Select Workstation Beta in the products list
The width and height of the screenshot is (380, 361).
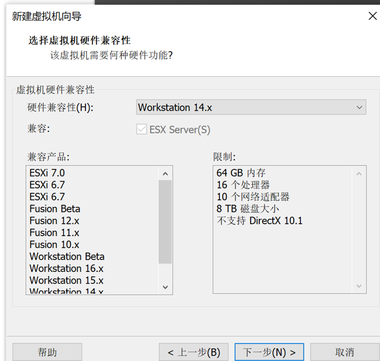(x=67, y=257)
